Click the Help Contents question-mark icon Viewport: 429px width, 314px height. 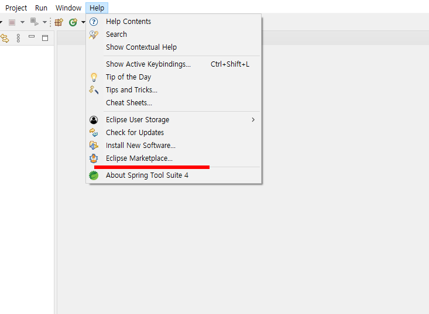[94, 22]
